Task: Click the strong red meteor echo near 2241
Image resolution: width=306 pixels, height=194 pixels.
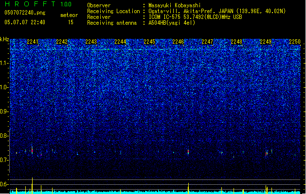Action: pyautogui.click(x=32, y=150)
